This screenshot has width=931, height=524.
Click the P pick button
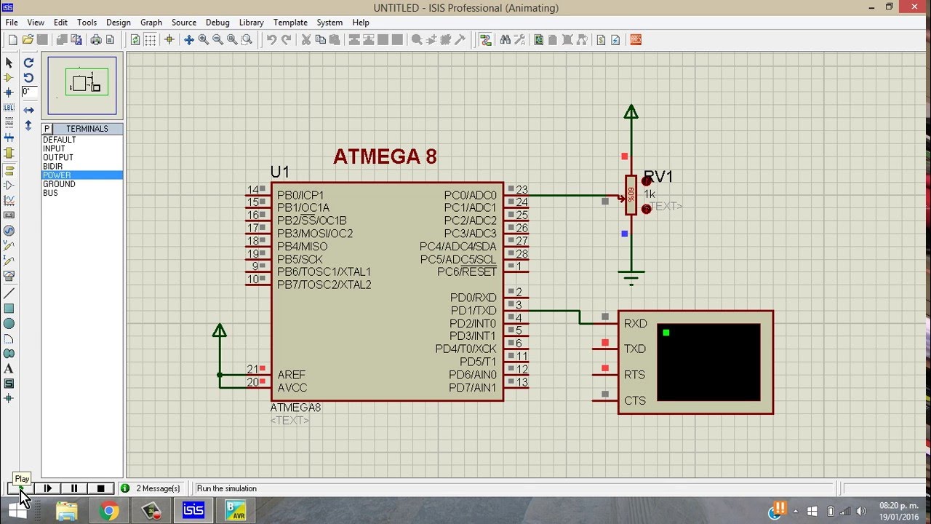click(x=47, y=129)
